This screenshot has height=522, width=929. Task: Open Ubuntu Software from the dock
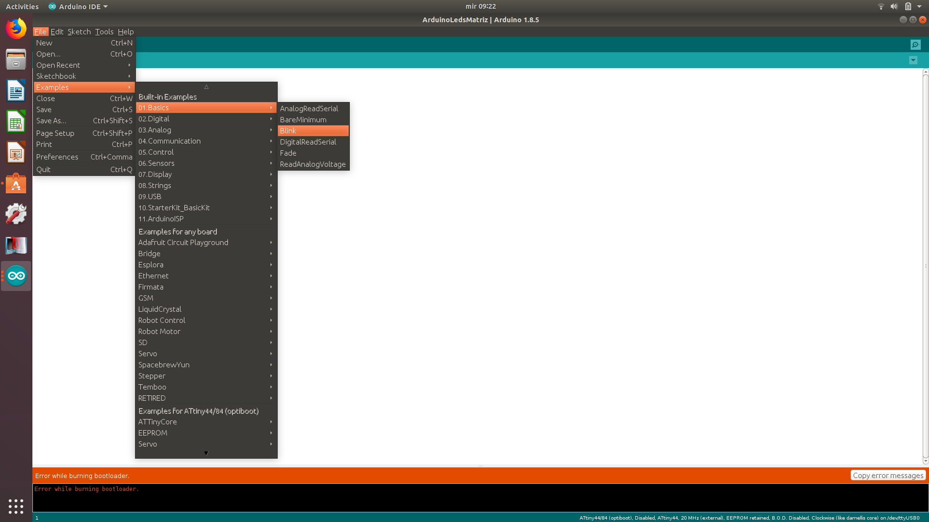16,184
